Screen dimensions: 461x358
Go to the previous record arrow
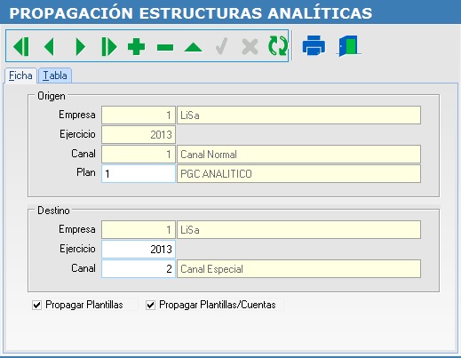click(49, 46)
